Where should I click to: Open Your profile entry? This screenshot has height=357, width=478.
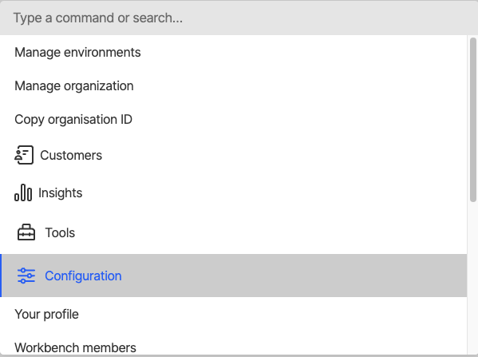coord(234,315)
